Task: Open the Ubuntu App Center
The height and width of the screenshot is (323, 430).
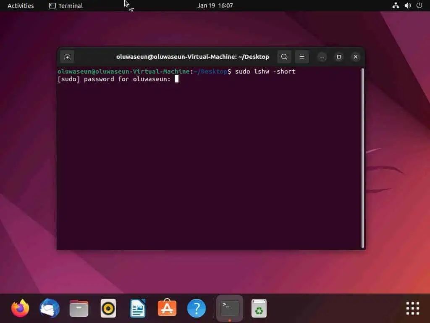Action: 167,308
